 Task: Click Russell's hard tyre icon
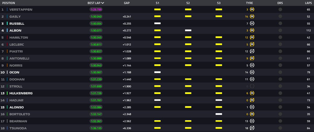(252, 24)
